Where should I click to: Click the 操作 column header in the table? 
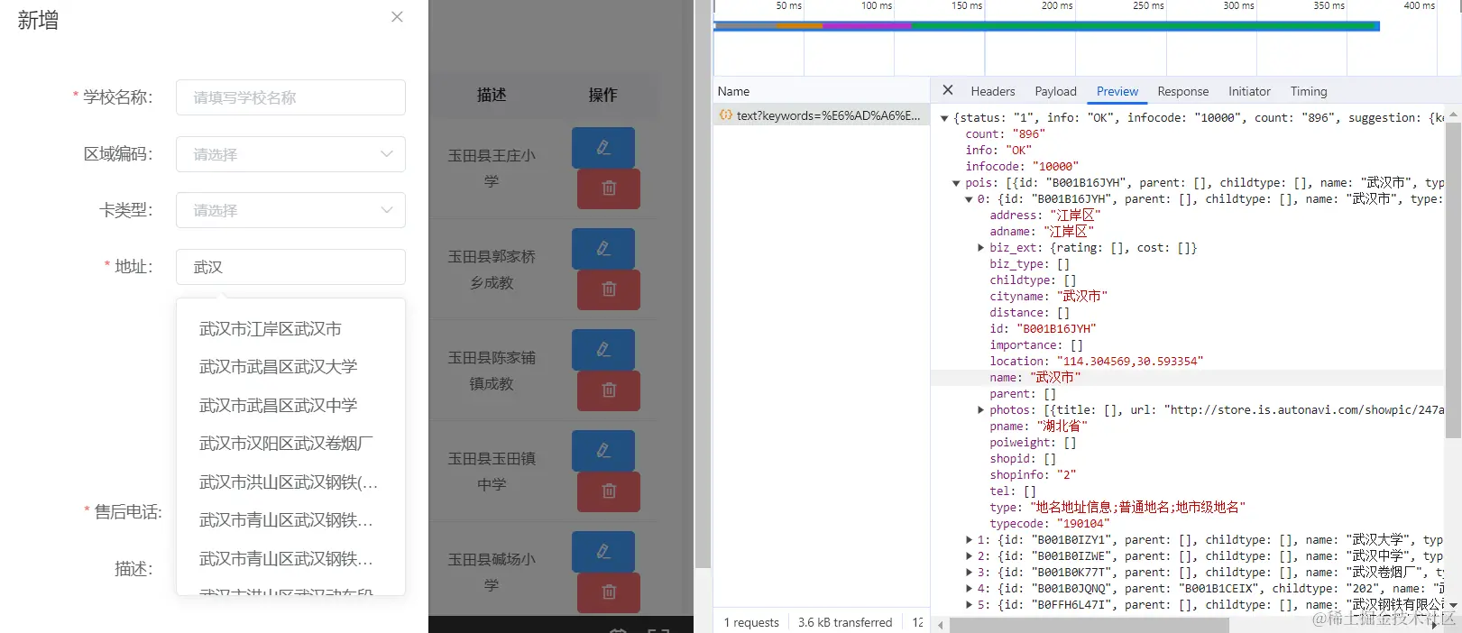pyautogui.click(x=602, y=95)
